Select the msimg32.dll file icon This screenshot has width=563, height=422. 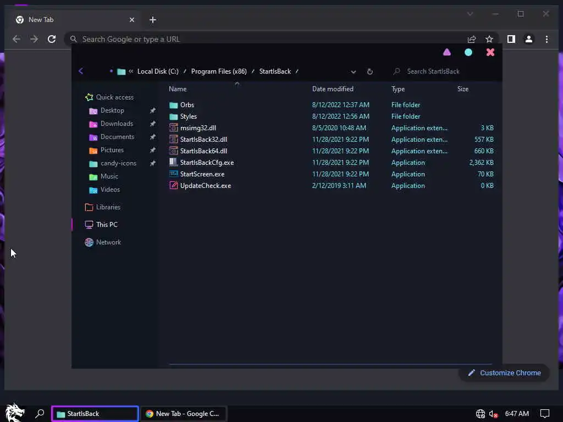173,127
